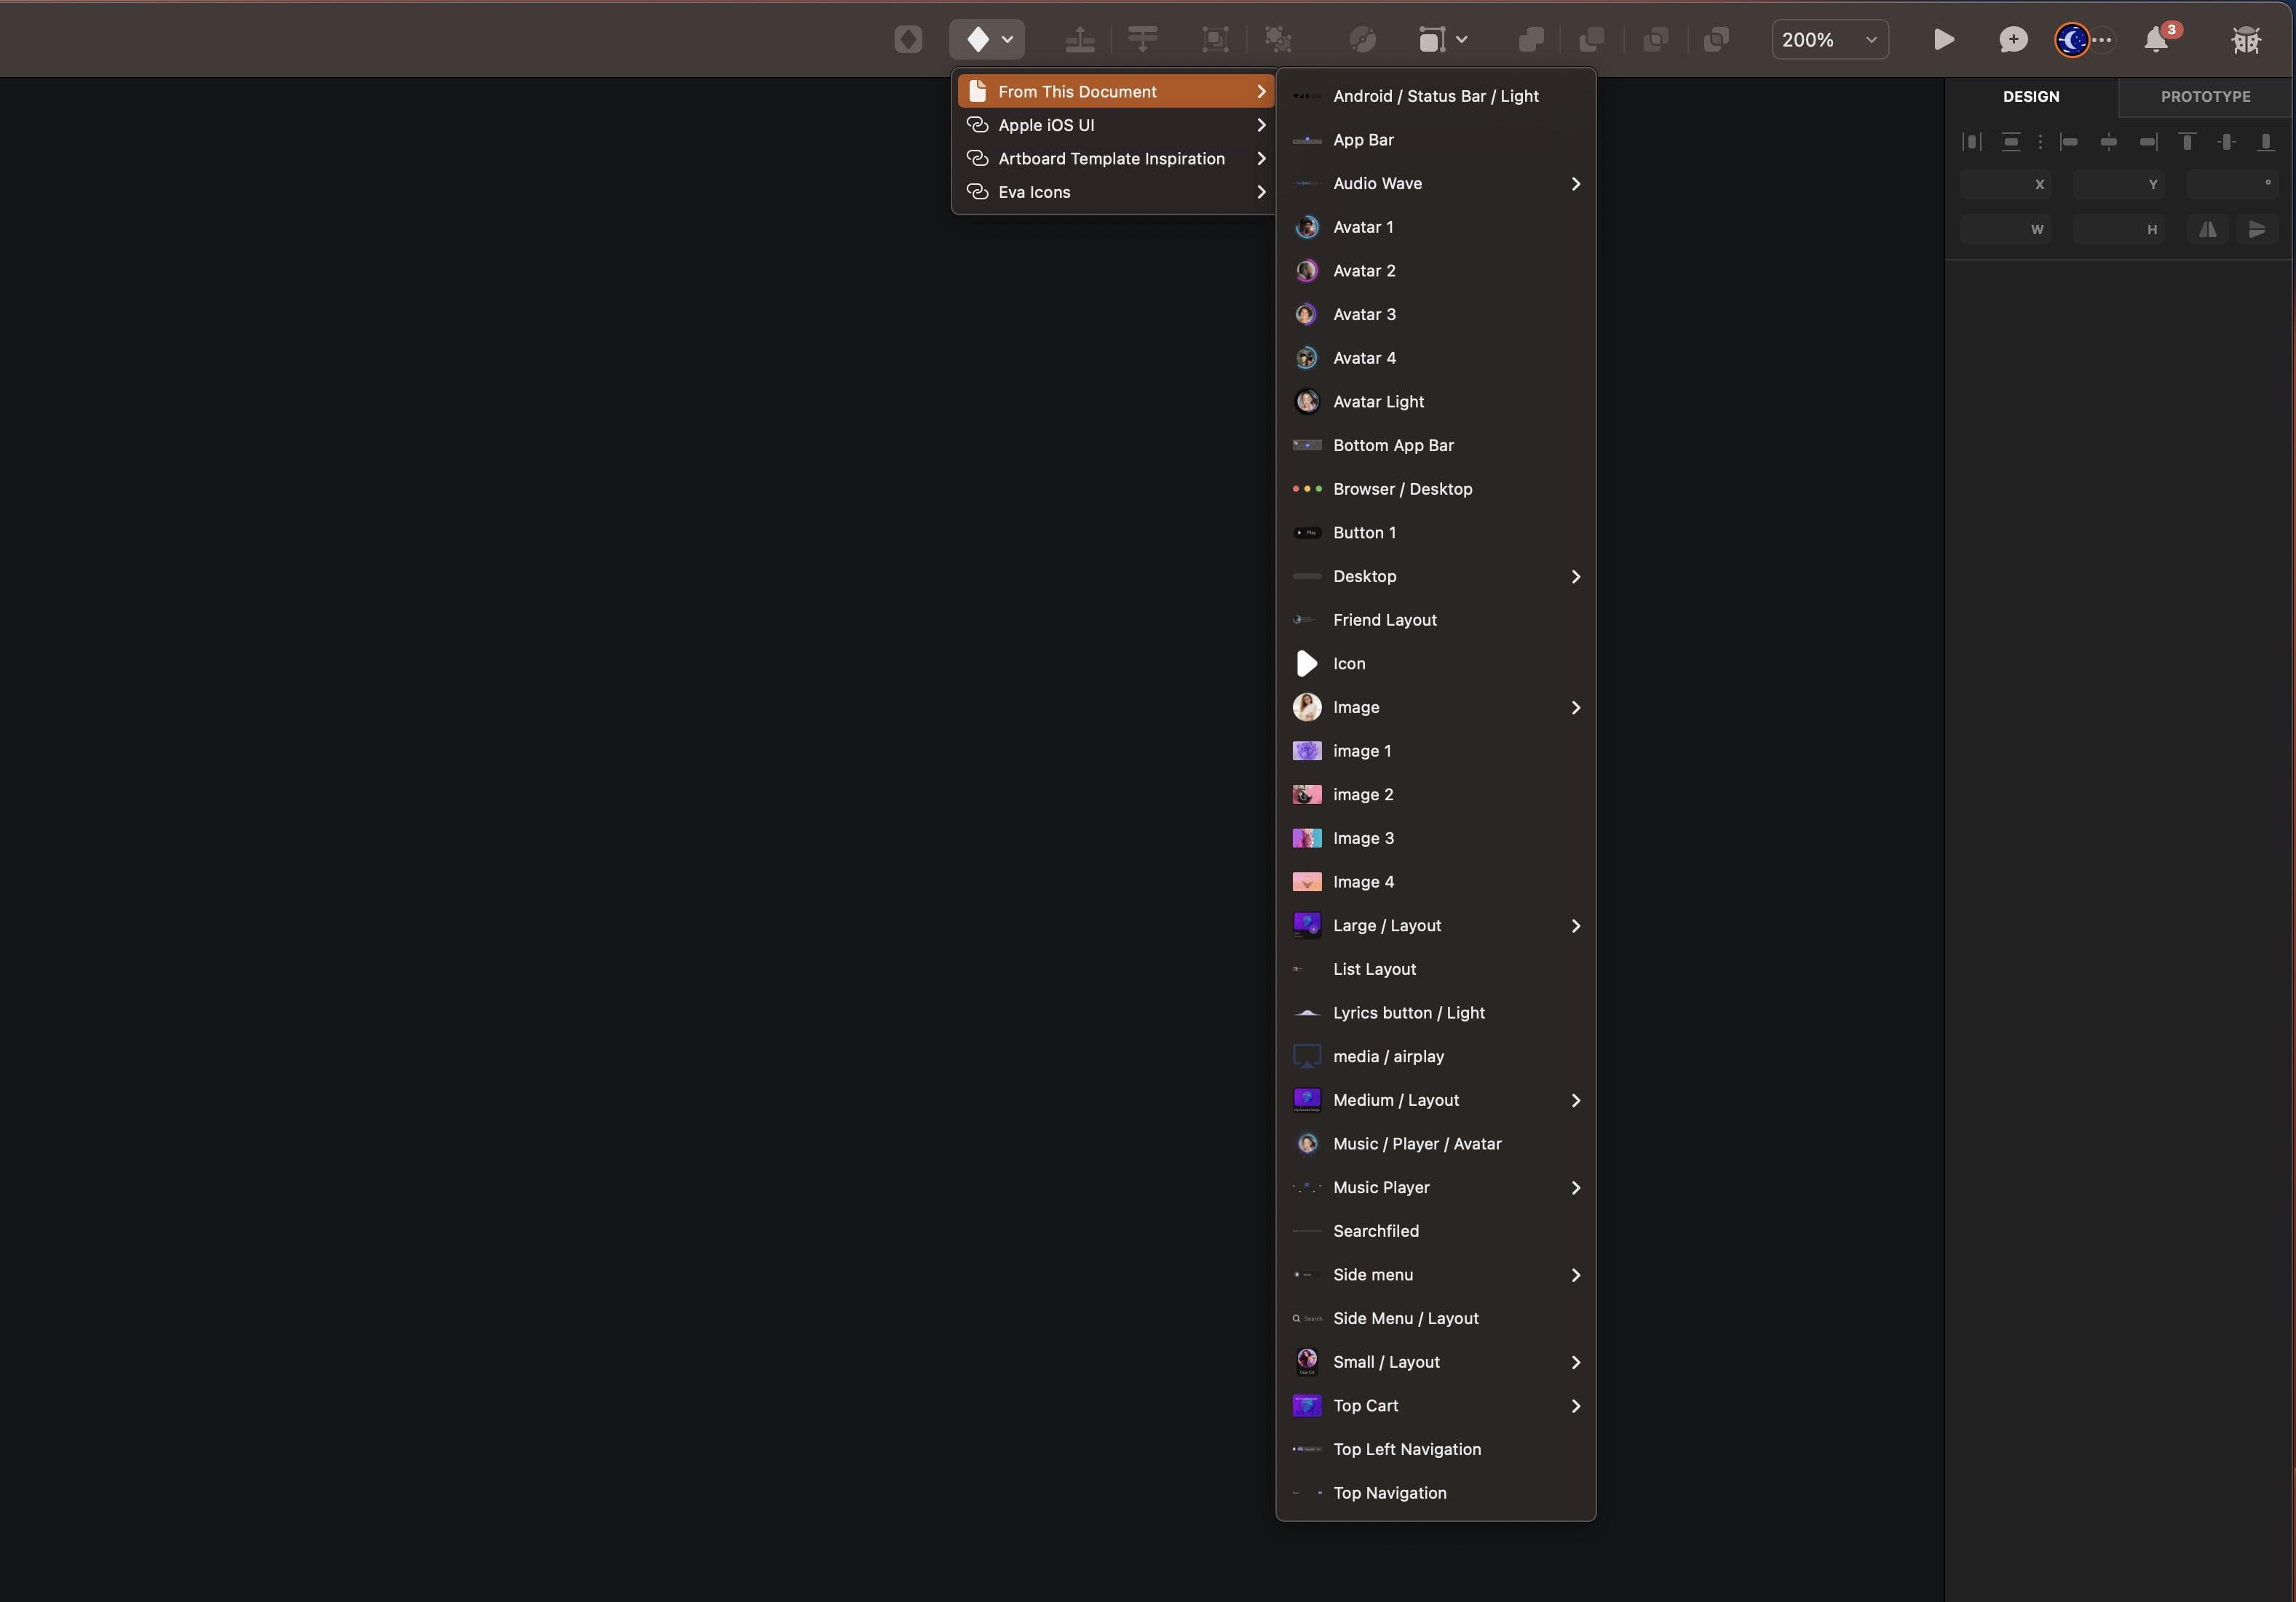Toggle flip vertical button
The width and height of the screenshot is (2296, 1602).
[2257, 230]
